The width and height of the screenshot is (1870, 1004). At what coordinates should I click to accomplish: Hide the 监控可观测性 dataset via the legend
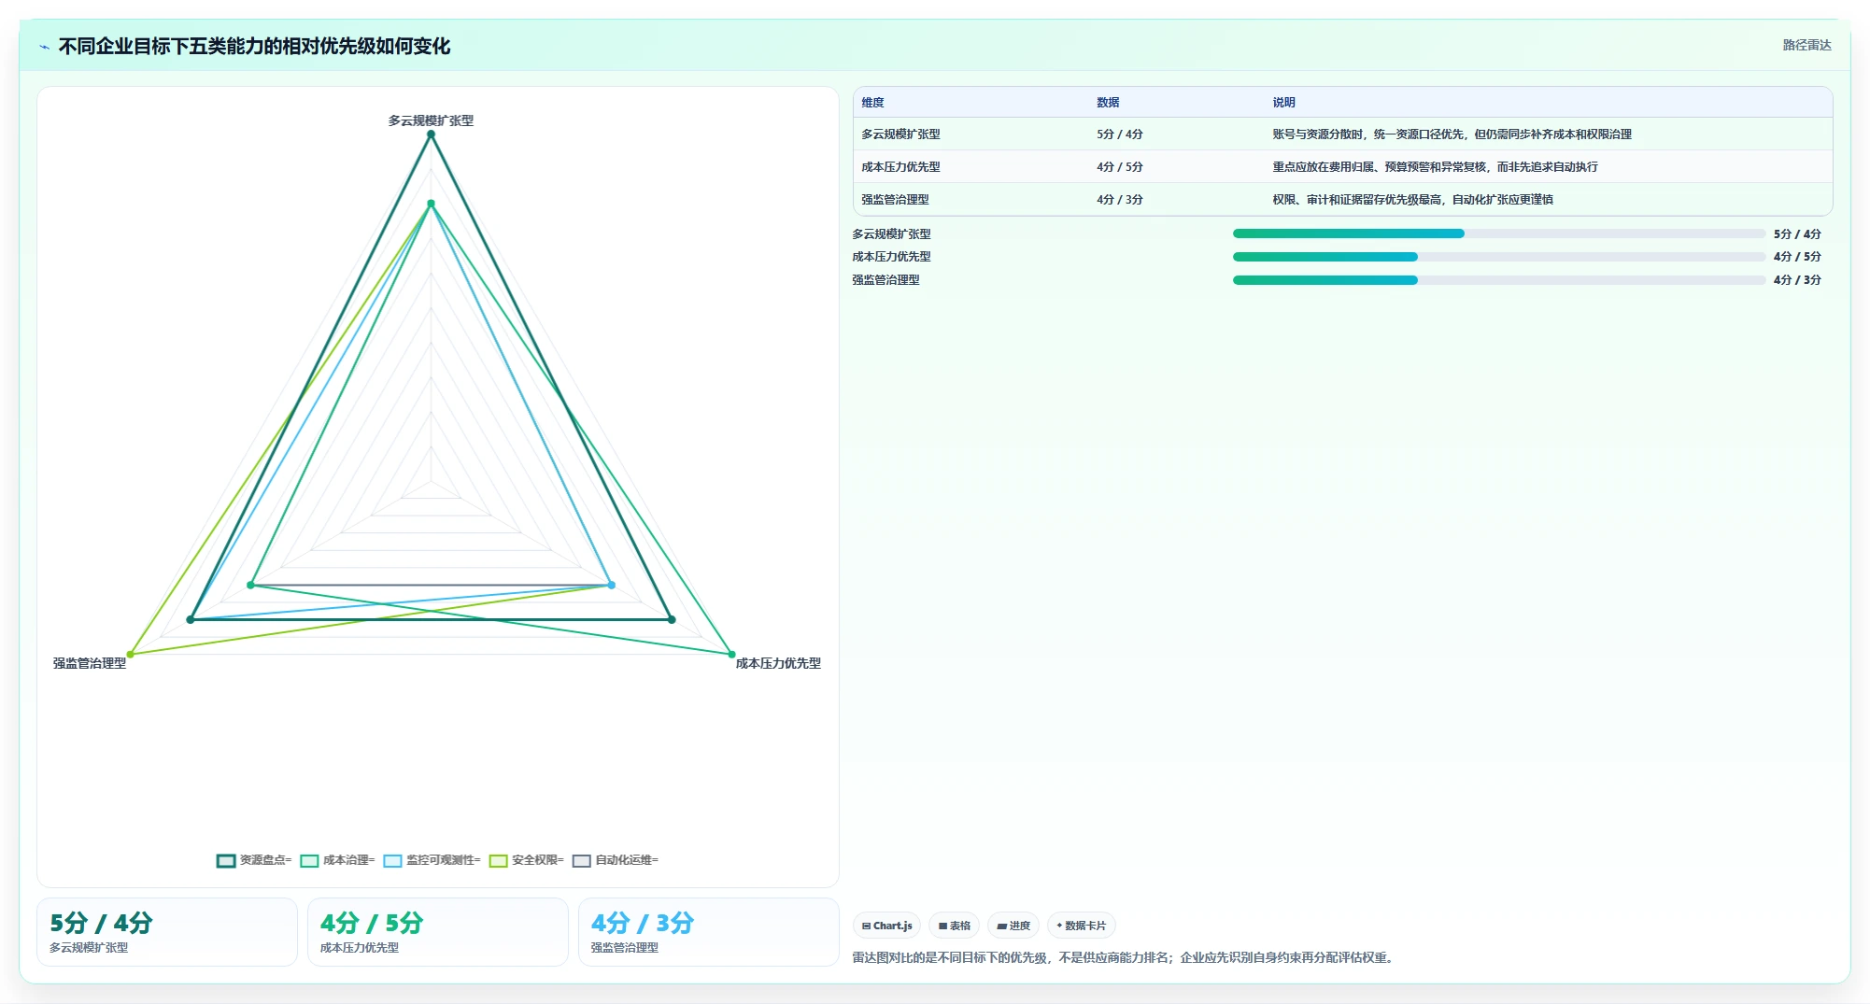click(x=432, y=860)
